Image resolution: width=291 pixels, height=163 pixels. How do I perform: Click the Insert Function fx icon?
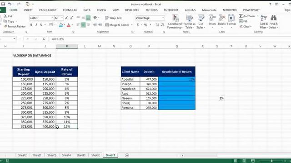(44, 39)
